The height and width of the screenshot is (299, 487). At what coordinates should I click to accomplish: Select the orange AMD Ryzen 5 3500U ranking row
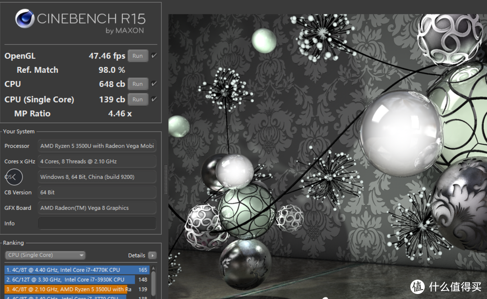[77, 289]
